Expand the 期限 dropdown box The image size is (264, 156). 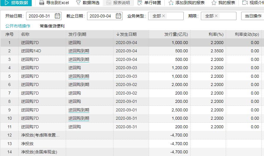[x=227, y=16]
